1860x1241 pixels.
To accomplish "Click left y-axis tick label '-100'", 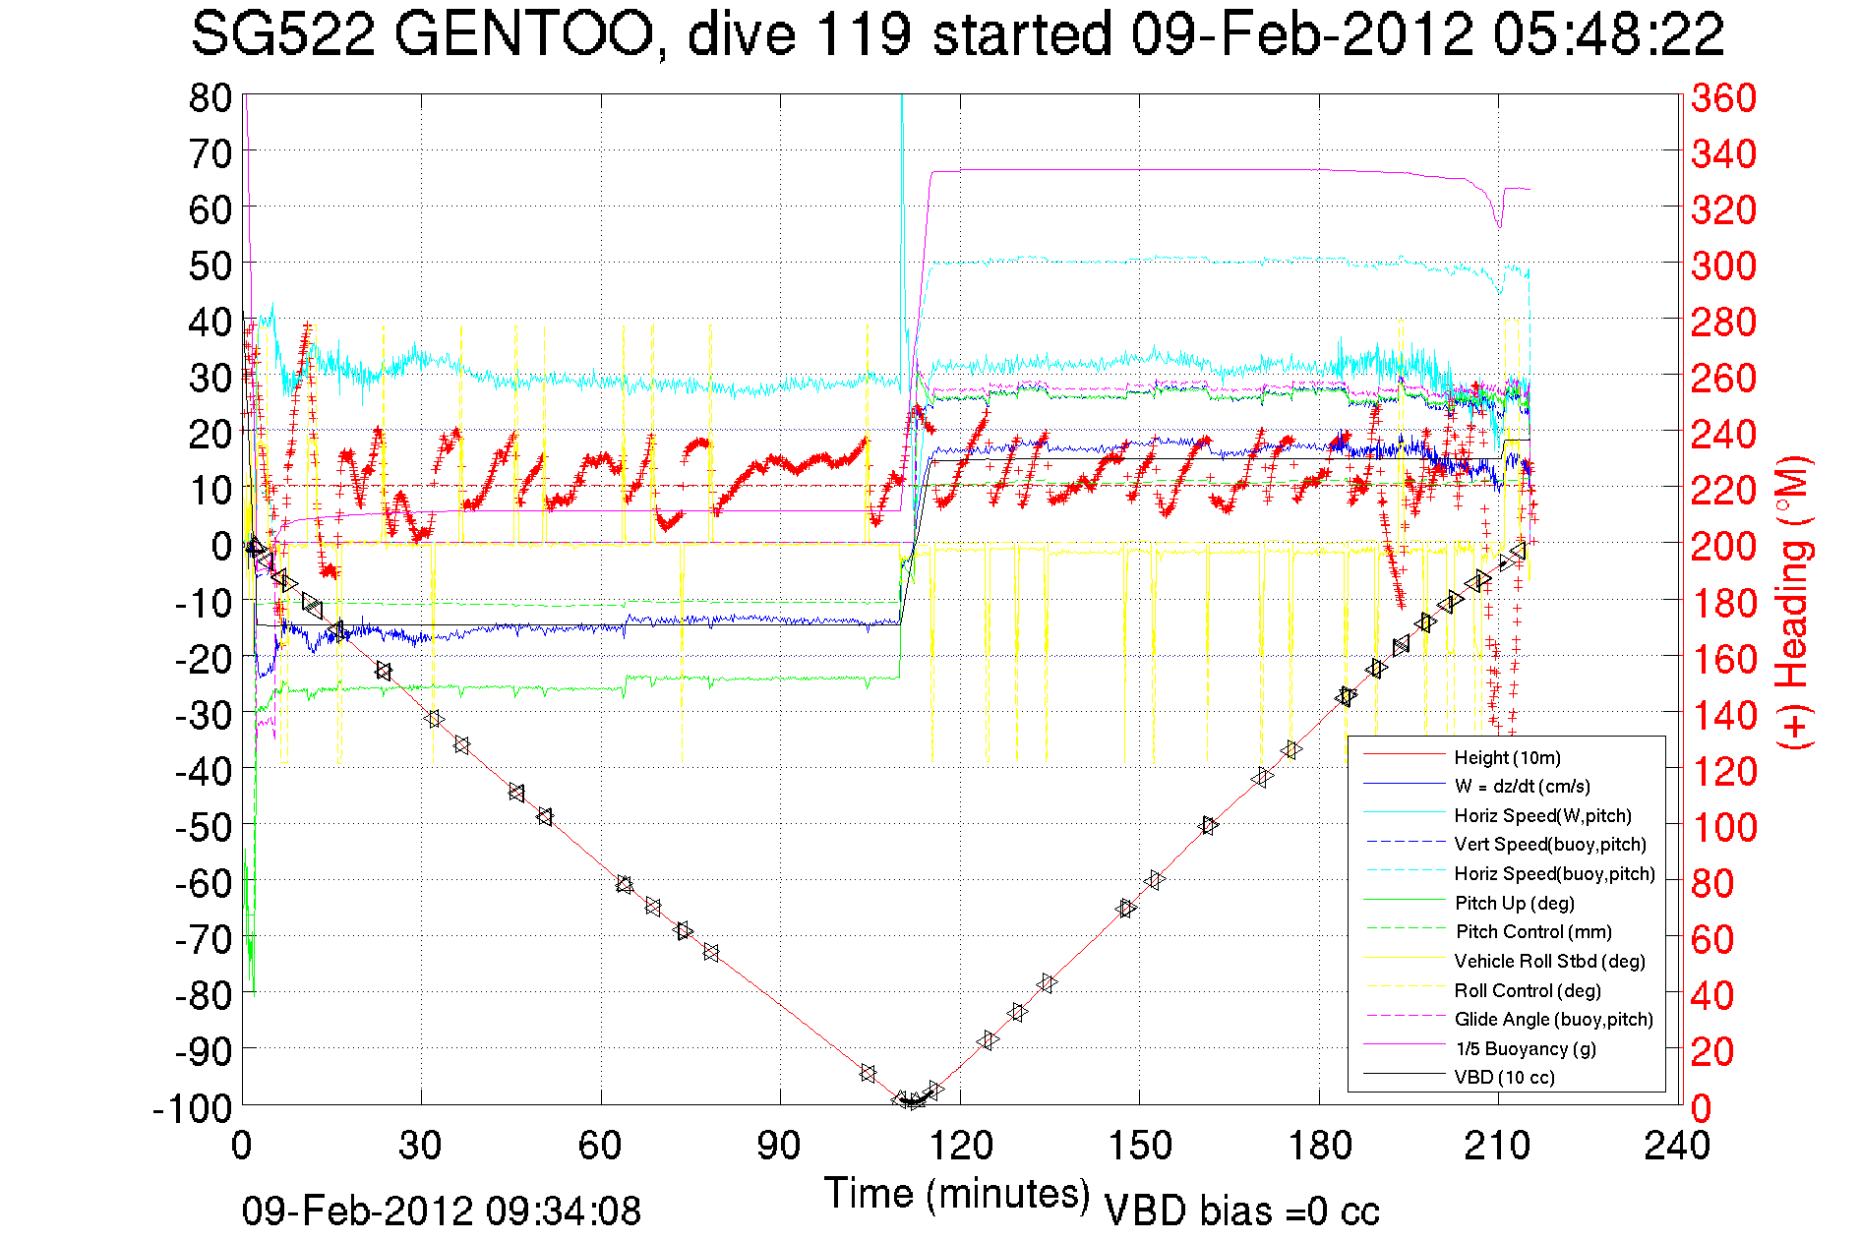I will (192, 1108).
